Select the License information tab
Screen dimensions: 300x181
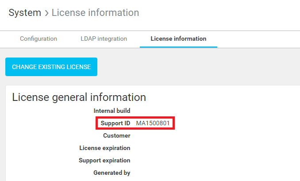point(178,39)
